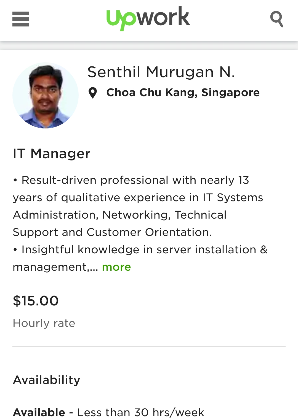The width and height of the screenshot is (298, 419).
Task: Click the Insightful knowledge bullet line
Action: 144,250
